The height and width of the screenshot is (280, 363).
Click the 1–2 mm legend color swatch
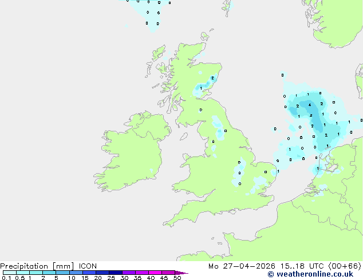coord(36,273)
